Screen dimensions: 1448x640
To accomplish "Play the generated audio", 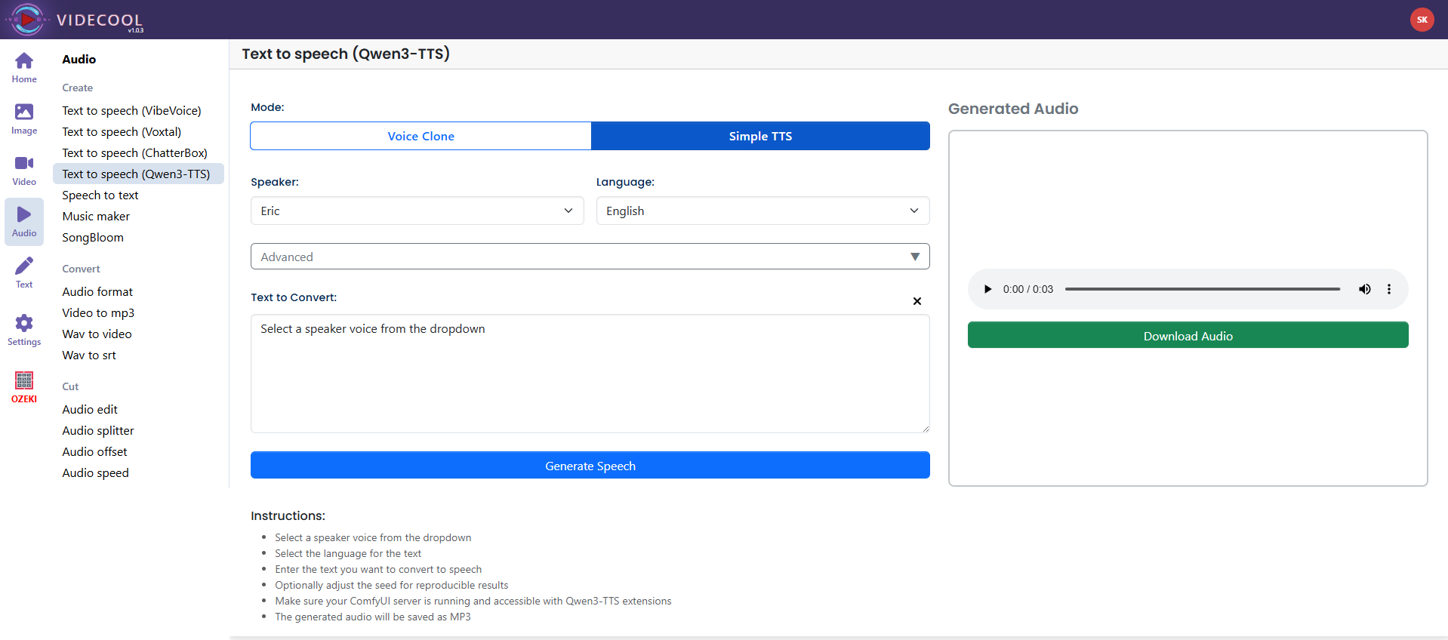I will pyautogui.click(x=987, y=289).
